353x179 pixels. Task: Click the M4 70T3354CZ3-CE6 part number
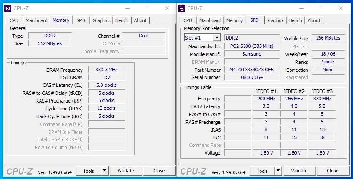pos(252,70)
